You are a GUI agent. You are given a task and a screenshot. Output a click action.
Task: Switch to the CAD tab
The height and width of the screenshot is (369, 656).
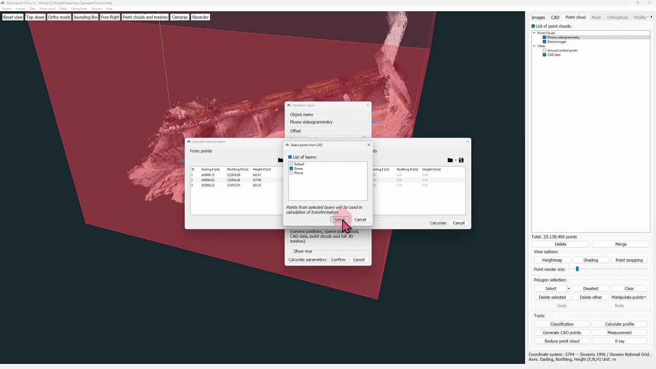coord(555,17)
